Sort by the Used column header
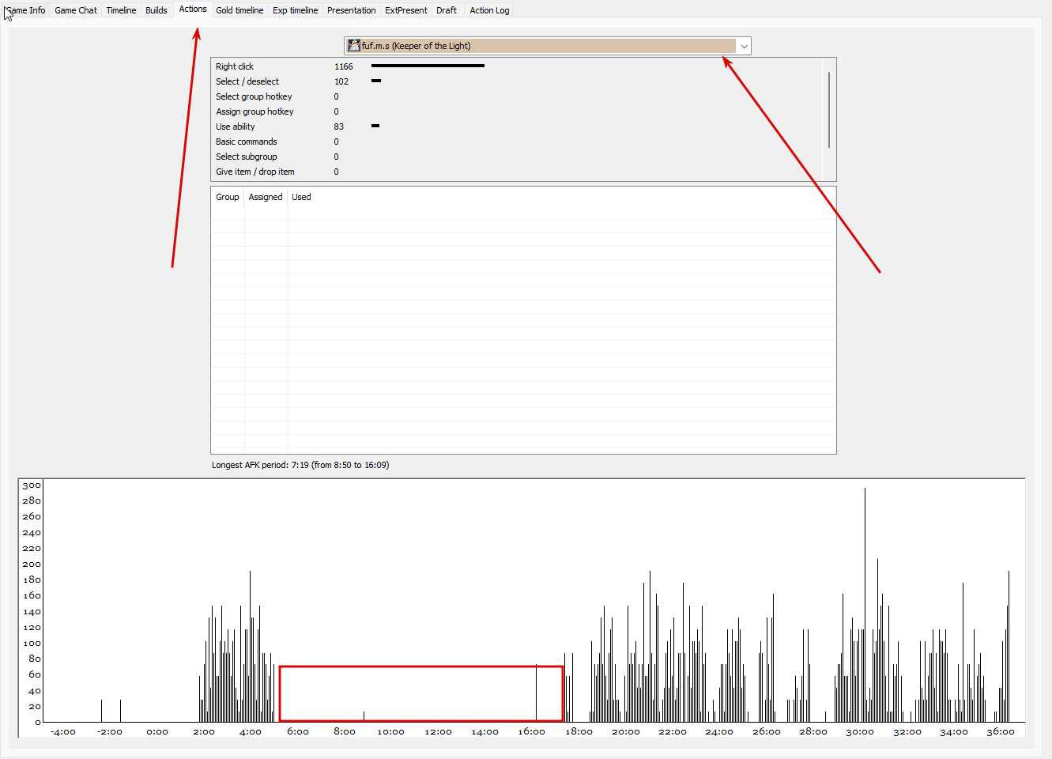1052x759 pixels. click(x=301, y=197)
